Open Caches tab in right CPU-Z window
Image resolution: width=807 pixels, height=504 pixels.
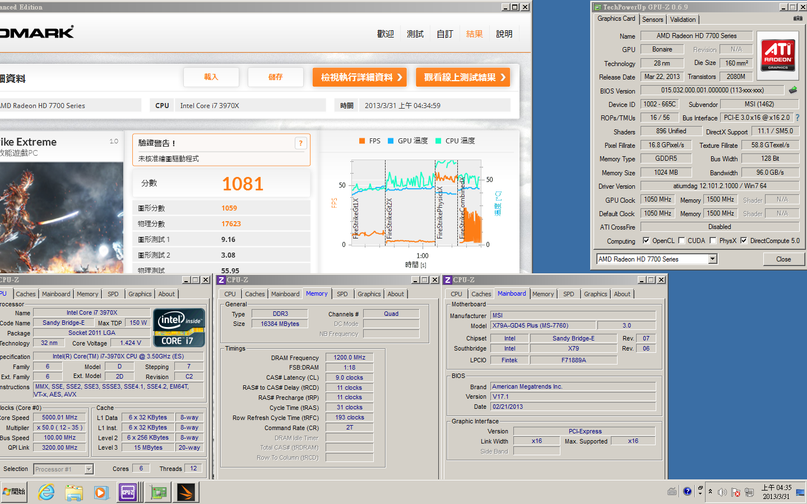coord(481,294)
